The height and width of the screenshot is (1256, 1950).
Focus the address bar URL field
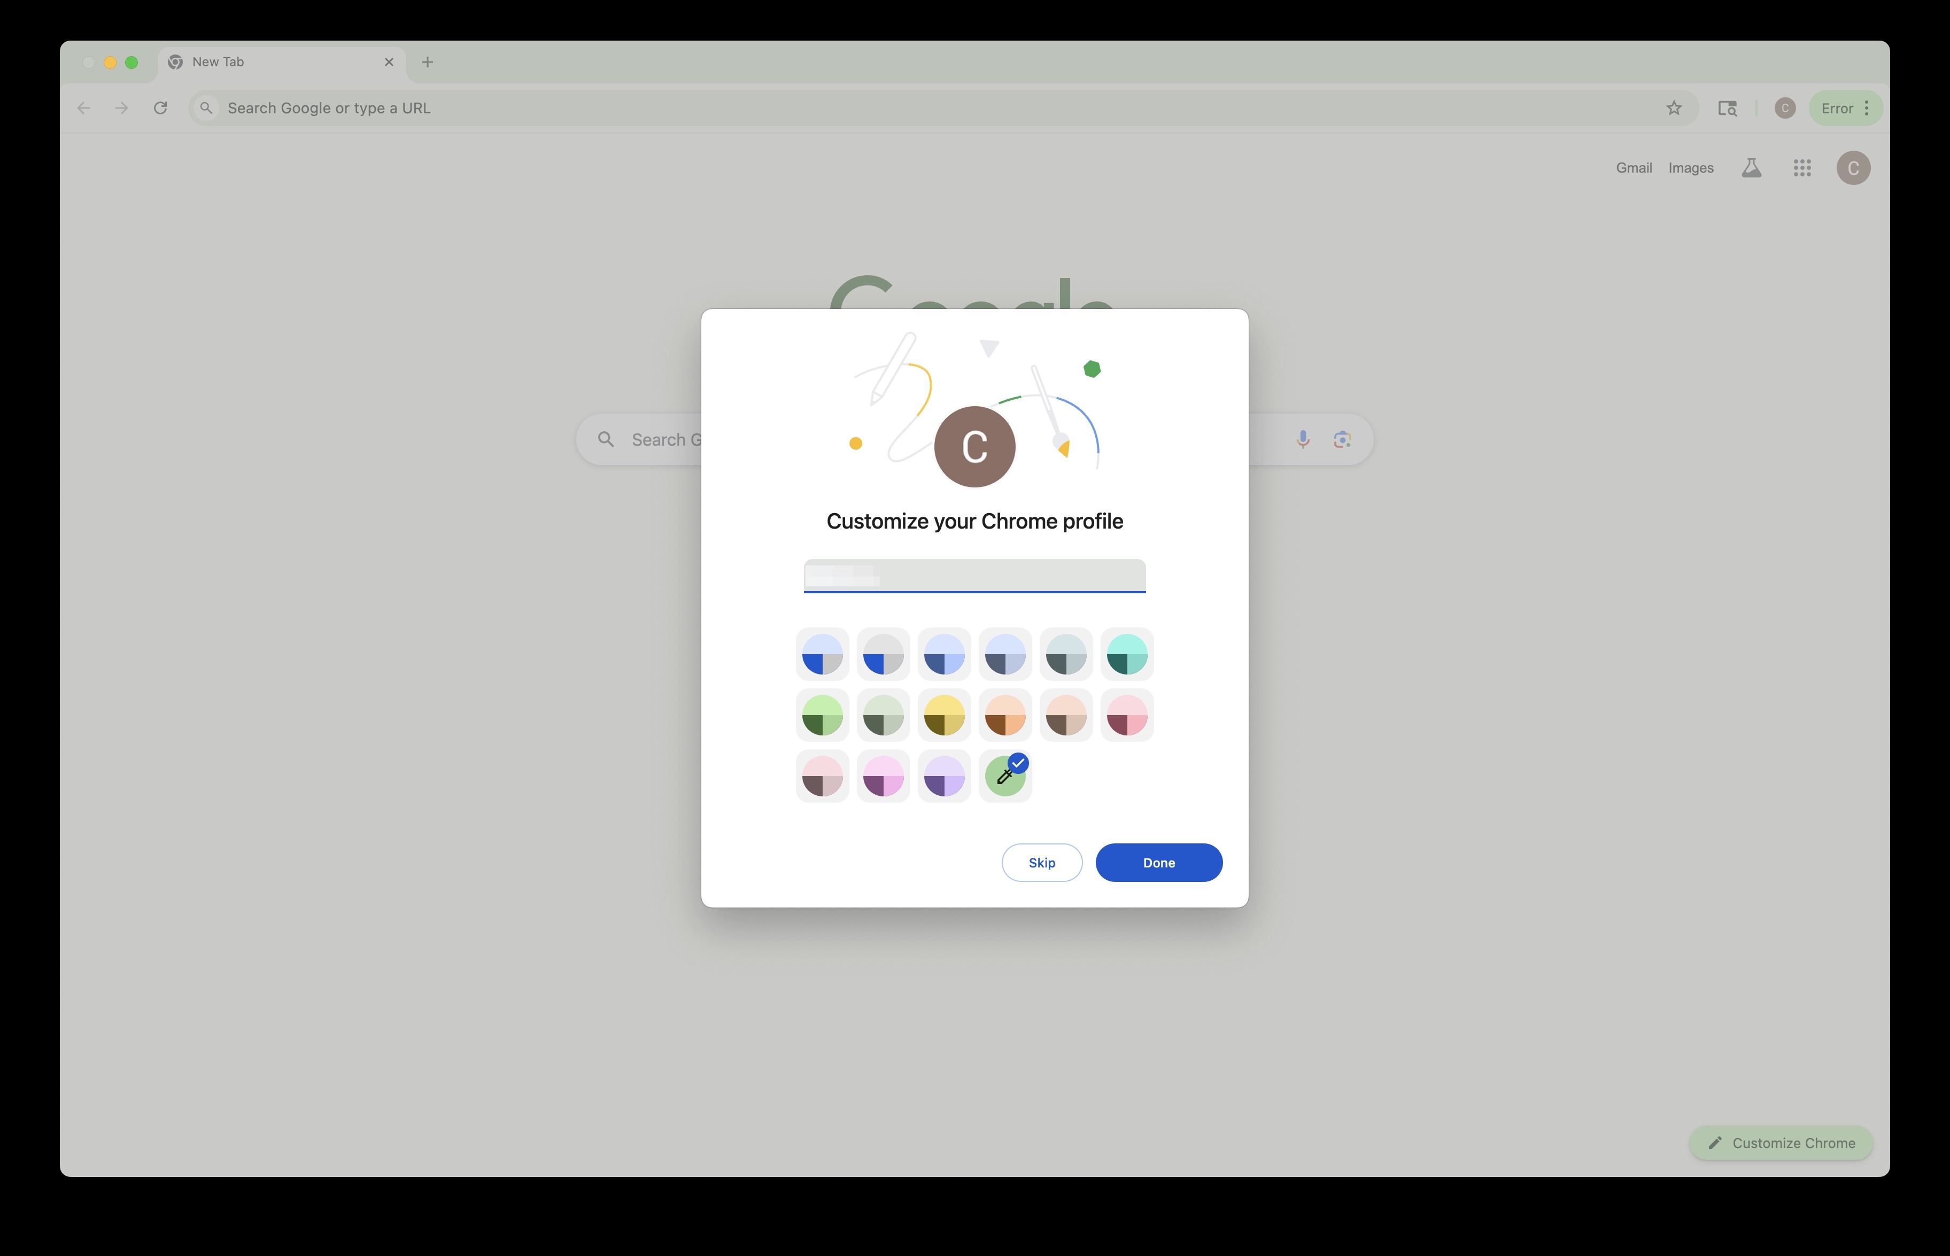943,108
